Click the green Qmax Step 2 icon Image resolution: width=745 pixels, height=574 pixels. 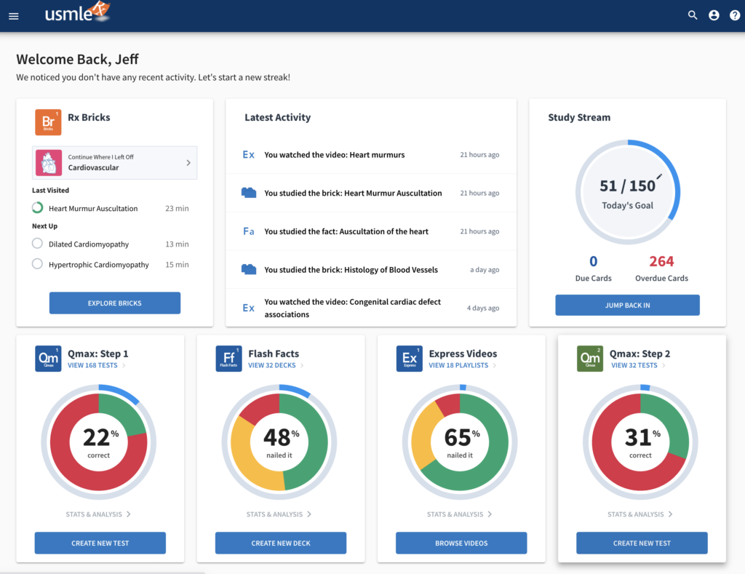[590, 359]
